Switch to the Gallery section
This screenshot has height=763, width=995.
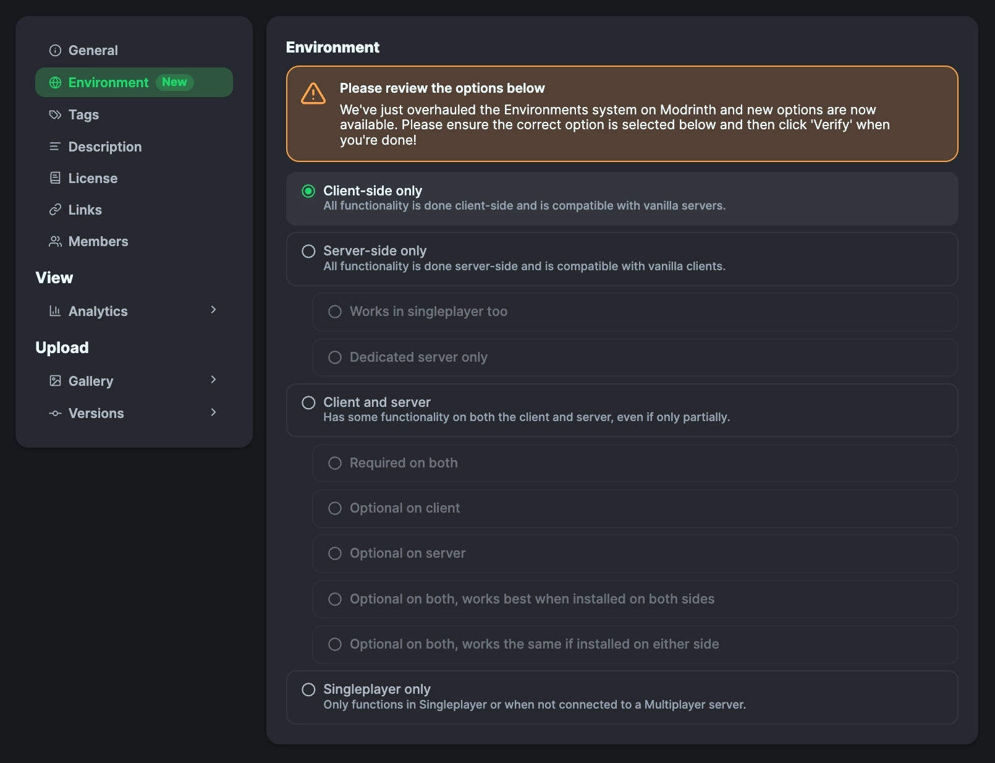pos(90,381)
